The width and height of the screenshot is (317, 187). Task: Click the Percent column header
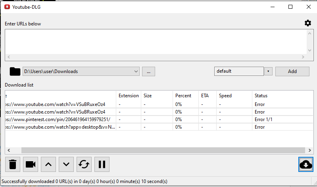186,96
